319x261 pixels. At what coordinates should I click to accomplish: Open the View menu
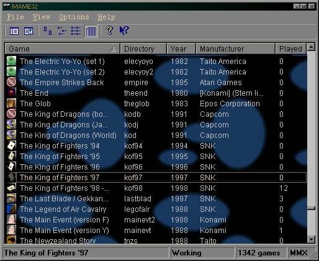tap(42, 17)
